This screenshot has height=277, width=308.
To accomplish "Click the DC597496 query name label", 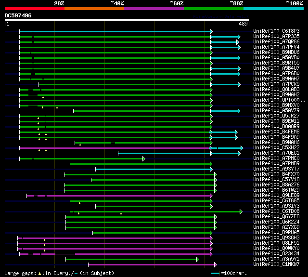I will 18,15.
